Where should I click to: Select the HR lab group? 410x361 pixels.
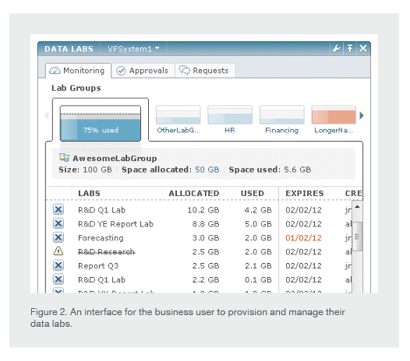pyautogui.click(x=230, y=120)
